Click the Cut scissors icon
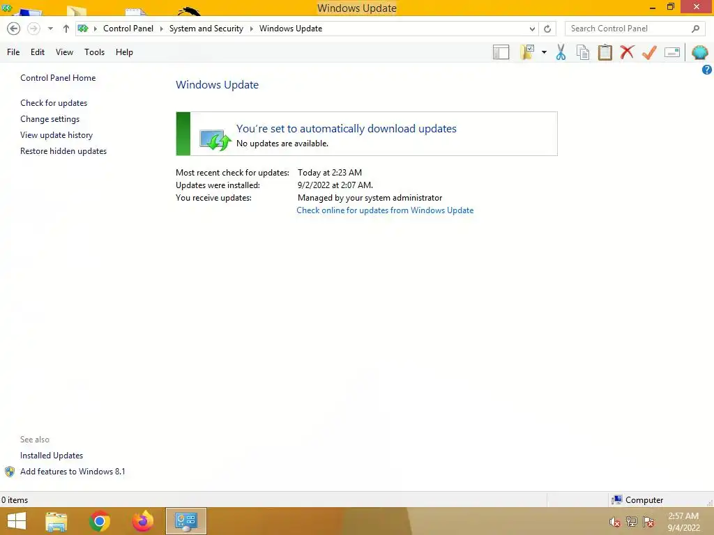The width and height of the screenshot is (714, 535). point(561,52)
